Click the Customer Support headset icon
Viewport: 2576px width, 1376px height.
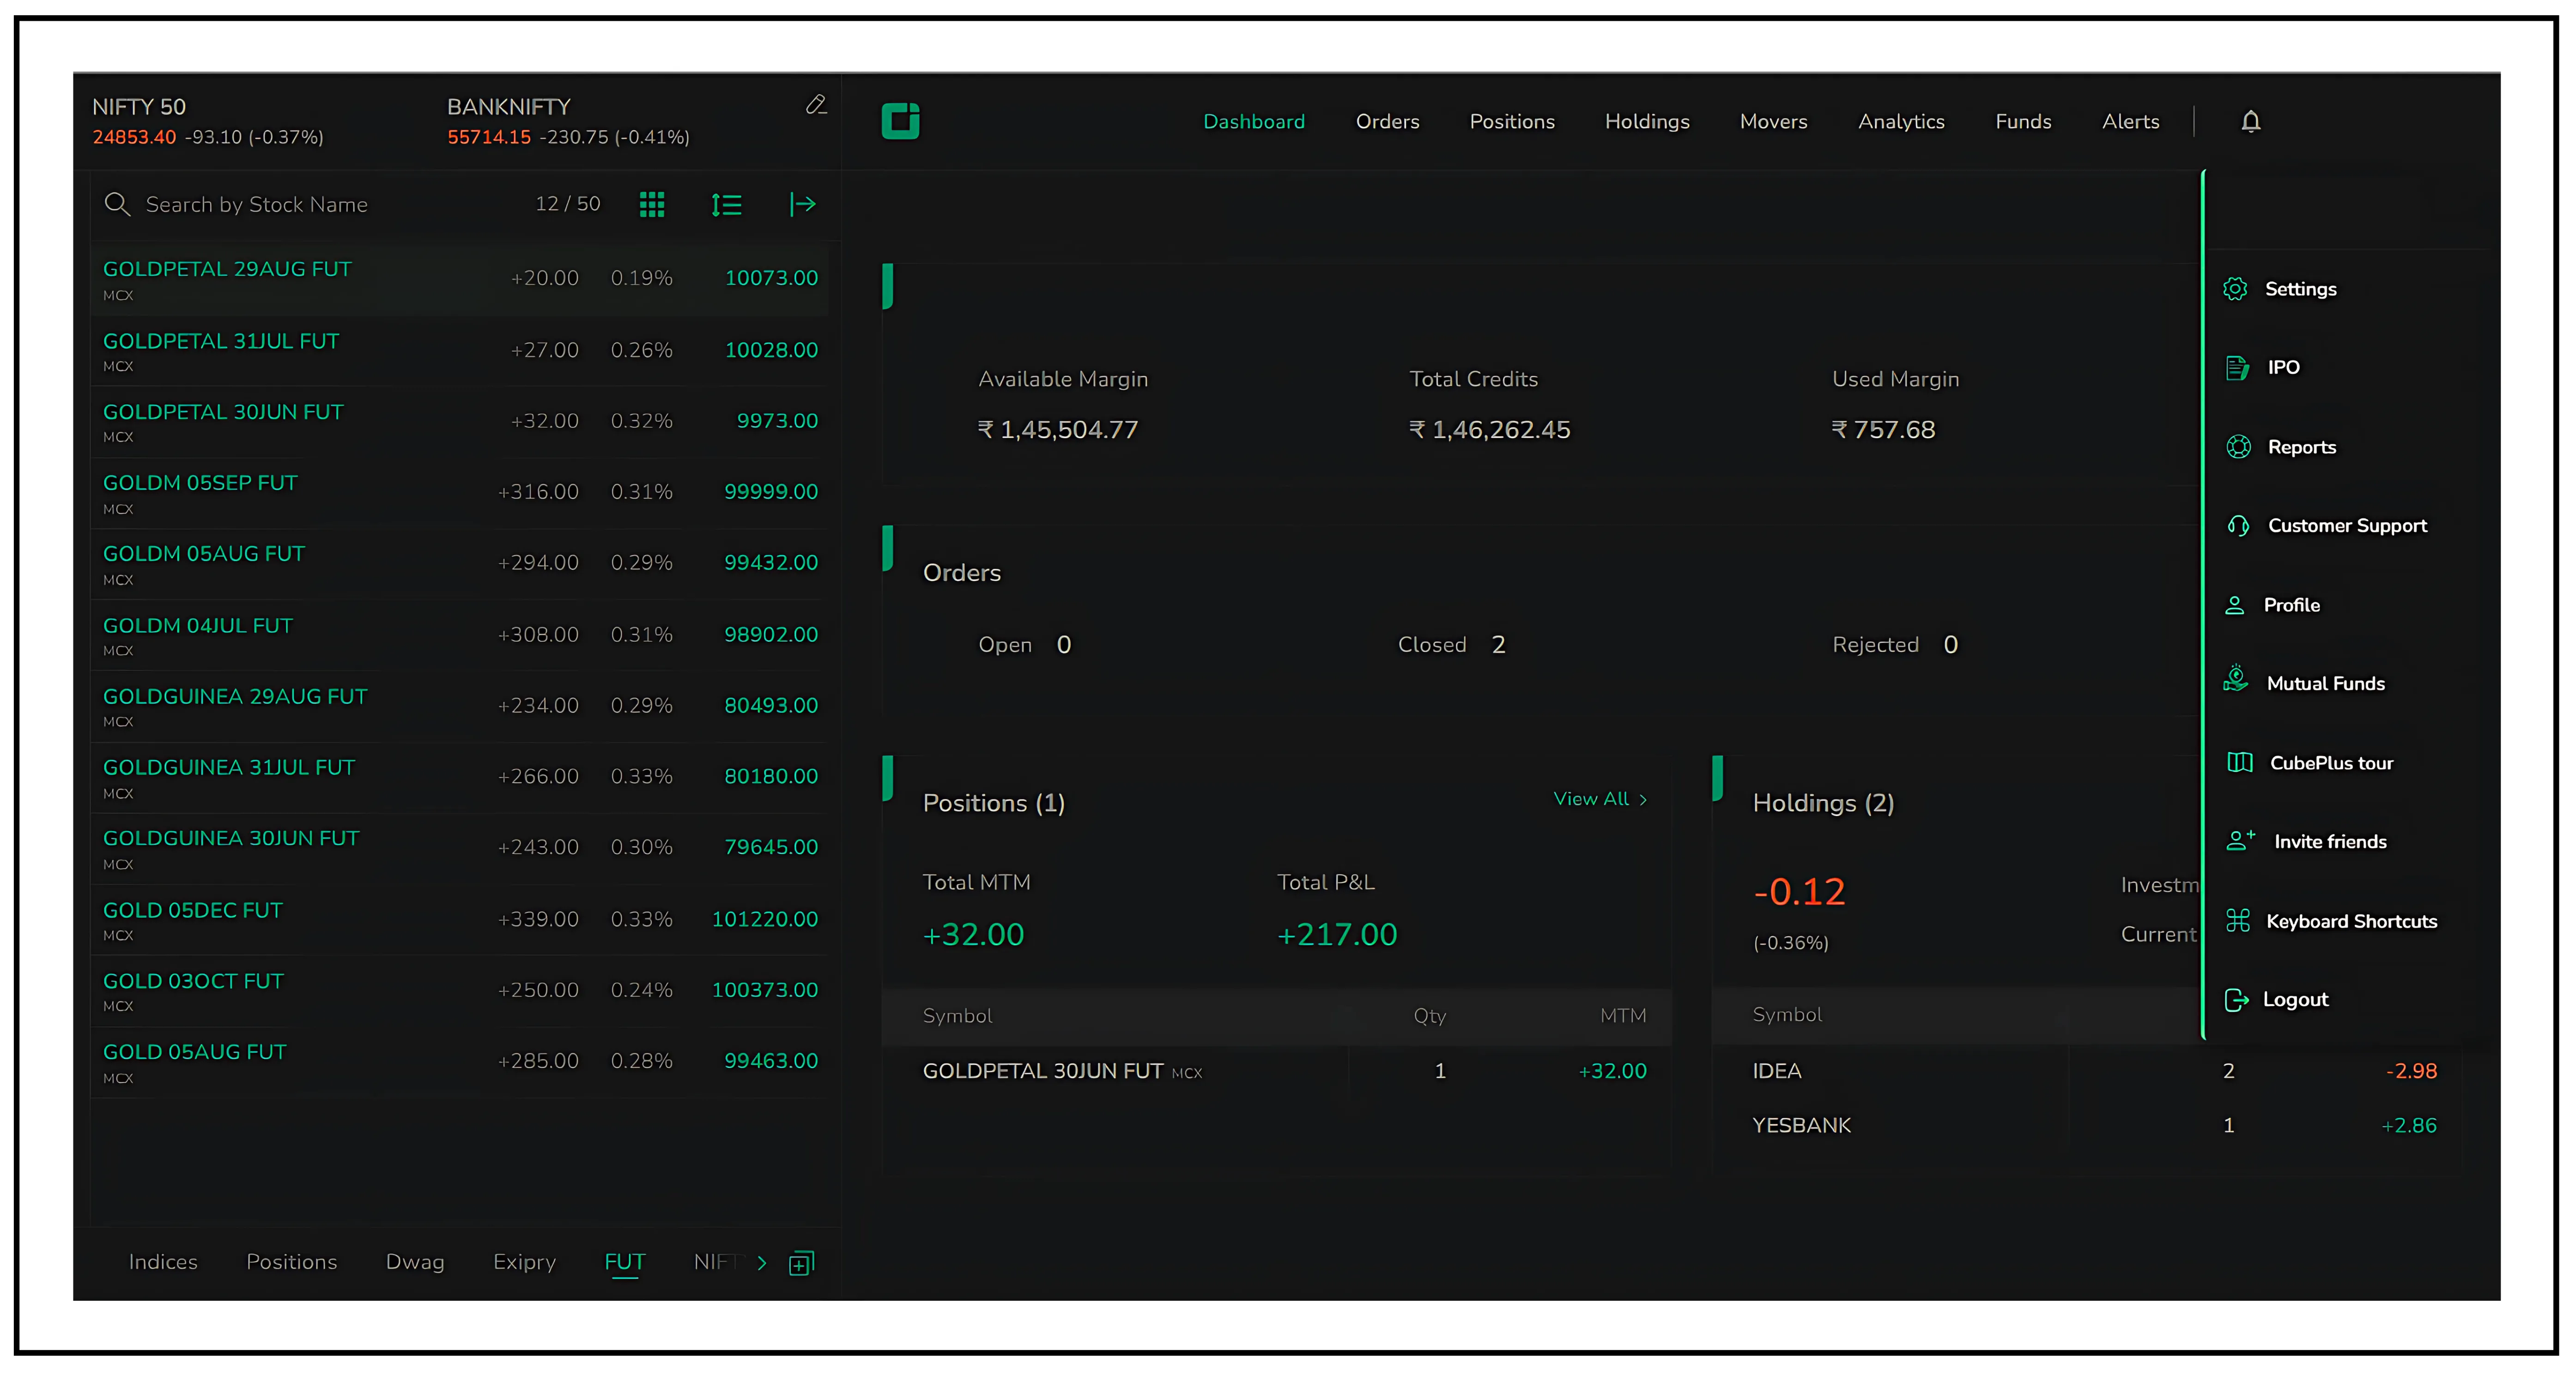click(2238, 526)
